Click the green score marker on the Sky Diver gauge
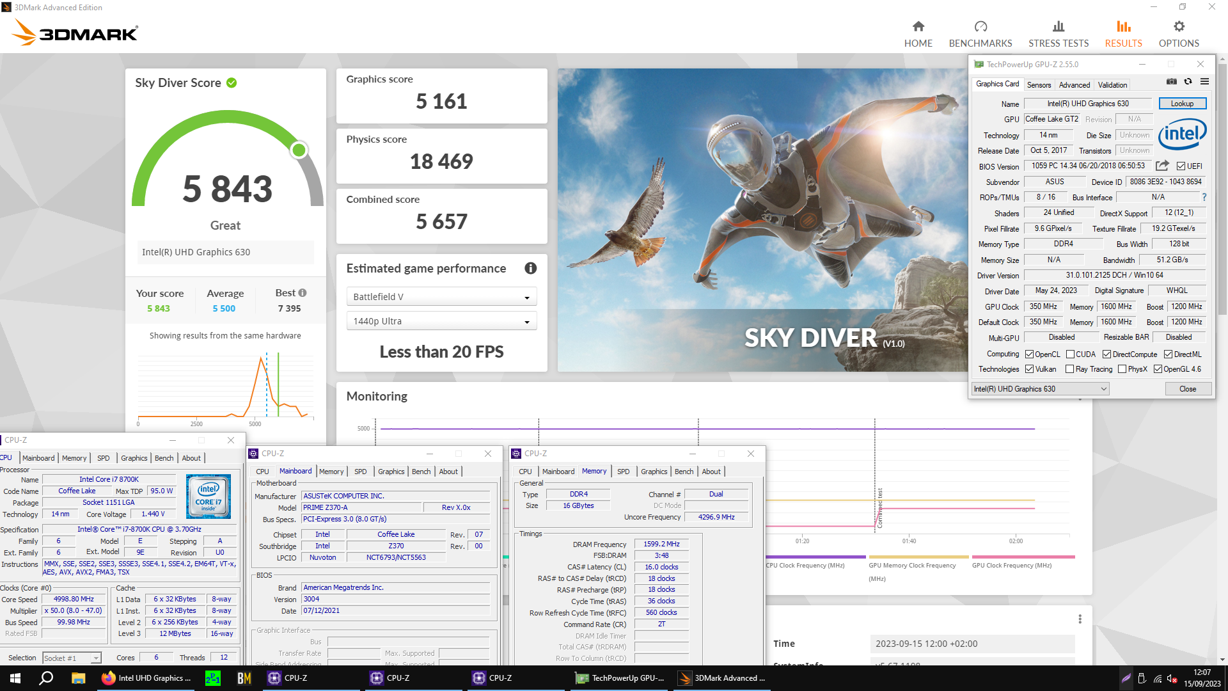 pyautogui.click(x=299, y=150)
